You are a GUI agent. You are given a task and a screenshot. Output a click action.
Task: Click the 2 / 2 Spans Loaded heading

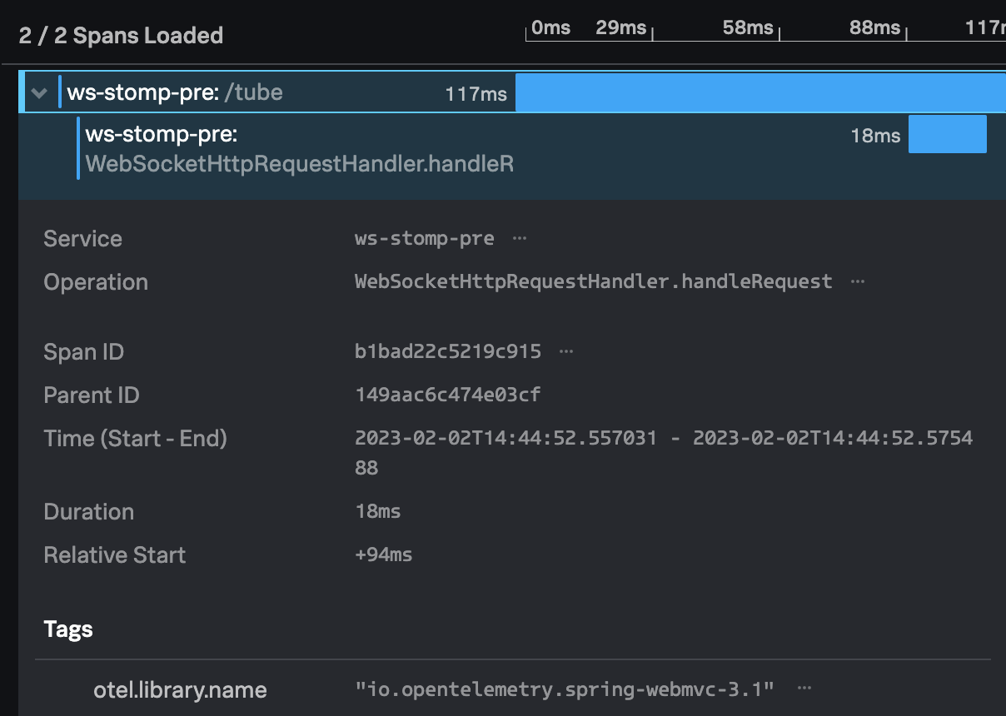120,36
